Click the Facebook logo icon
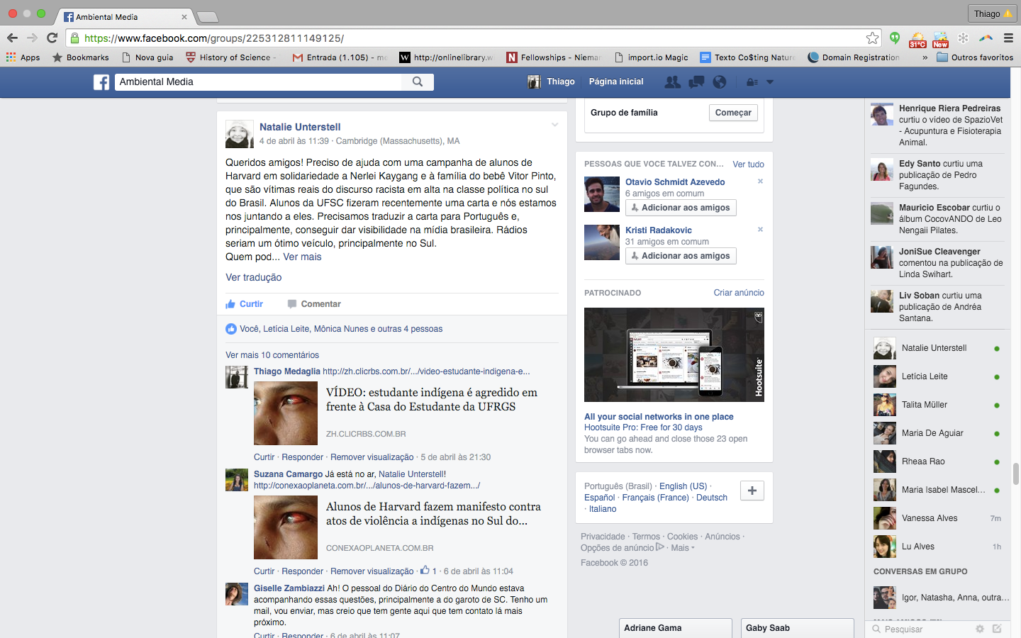Image resolution: width=1021 pixels, height=638 pixels. pyautogui.click(x=101, y=82)
